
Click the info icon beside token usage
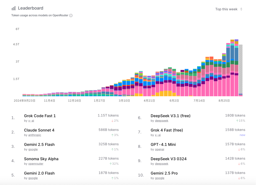[x=71, y=15]
